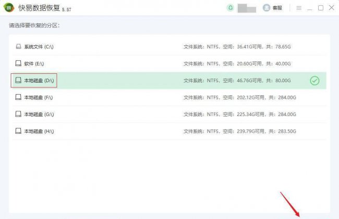This screenshot has height=219, width=339.
Task: Click the blurred username next to bell
Action: click(247, 8)
